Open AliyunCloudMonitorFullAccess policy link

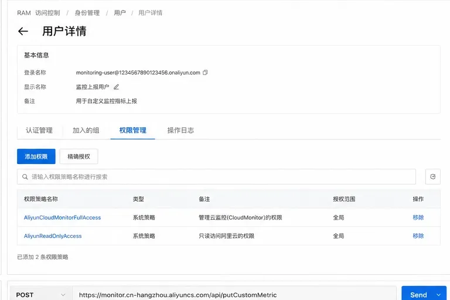(x=62, y=217)
